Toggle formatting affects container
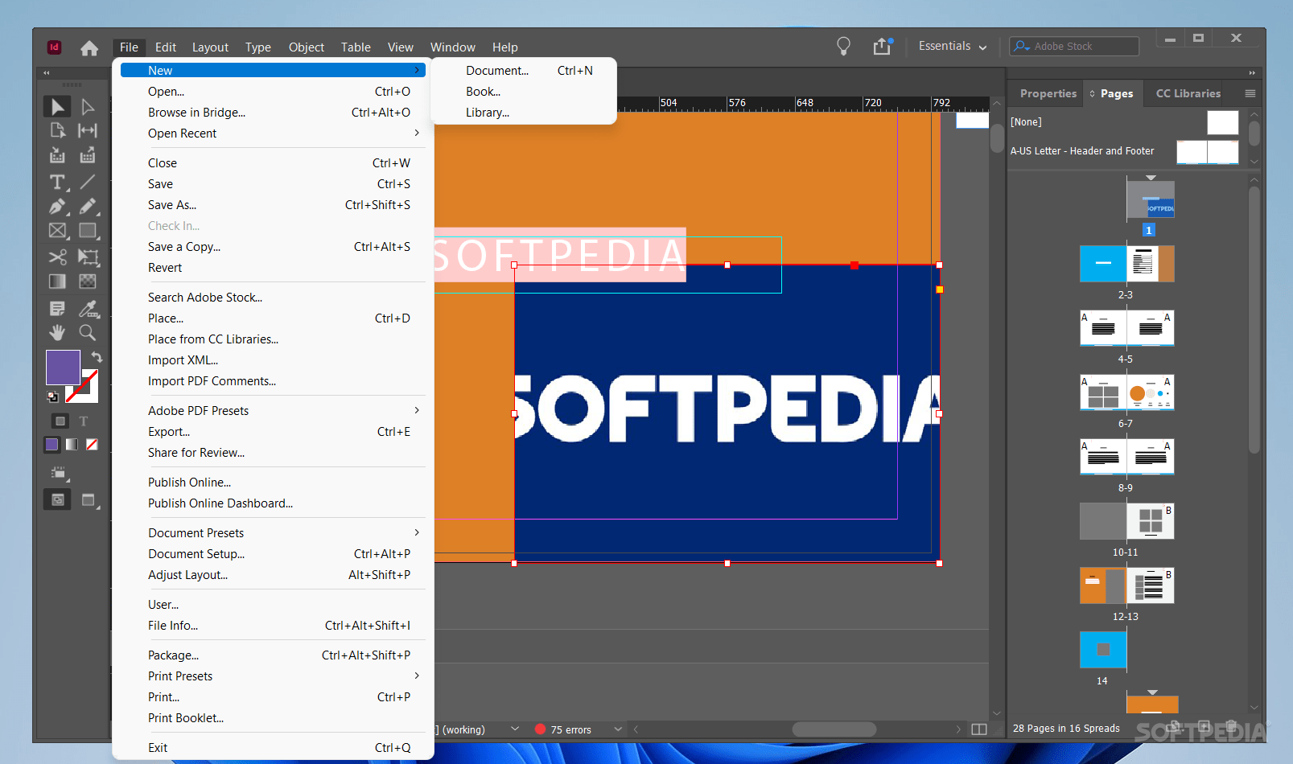 60,421
